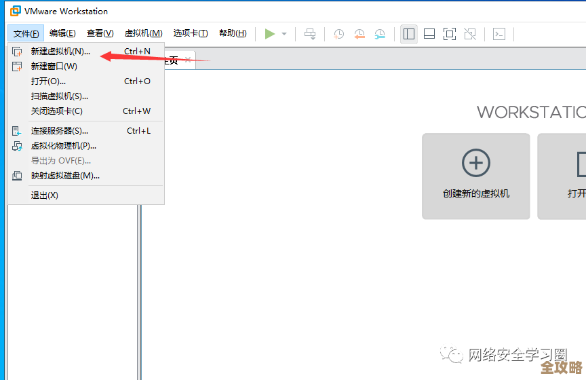The image size is (586, 380).
Task: Close the home tab with X
Action: (x=188, y=60)
